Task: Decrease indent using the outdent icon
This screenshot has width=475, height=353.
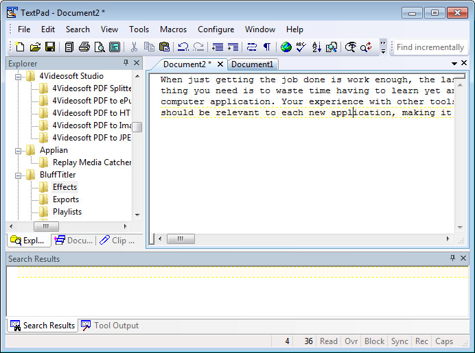Action: point(218,47)
